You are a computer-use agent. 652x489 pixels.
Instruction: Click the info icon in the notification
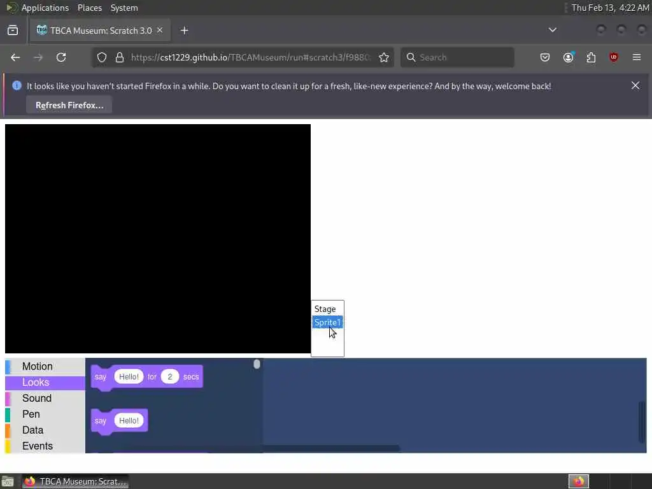17,86
